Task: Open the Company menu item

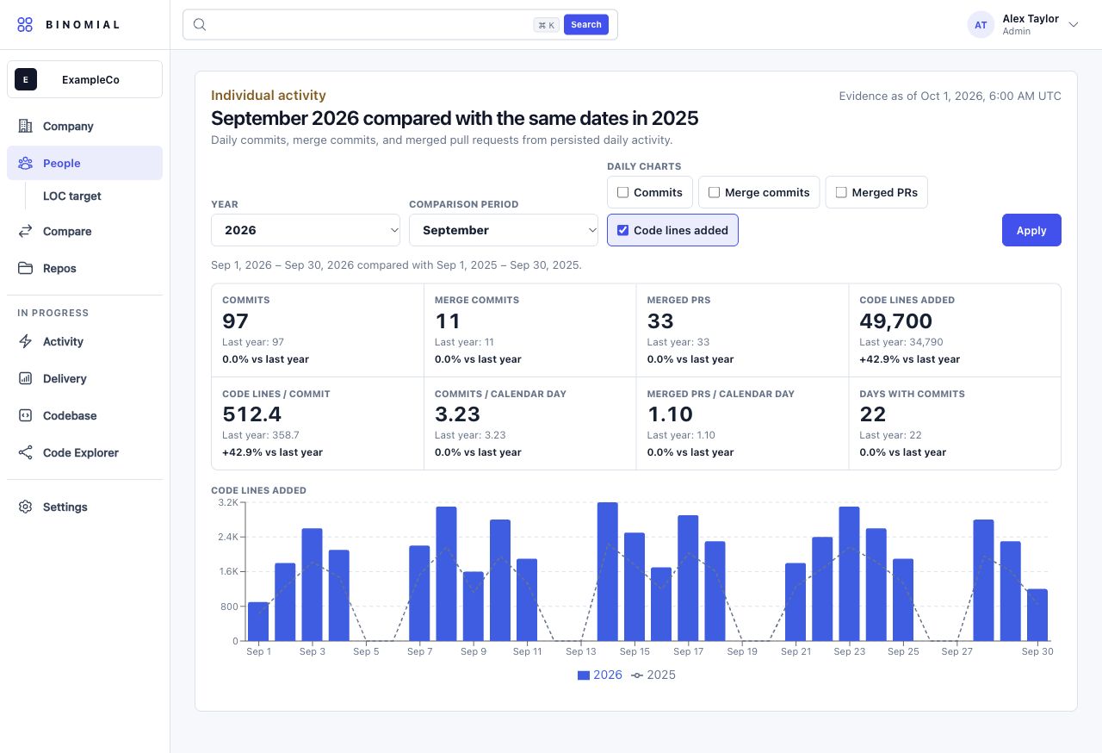Action: pos(84,126)
